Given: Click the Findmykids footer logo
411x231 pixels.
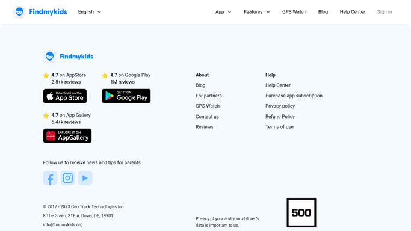Looking at the screenshot, I should [68, 57].
